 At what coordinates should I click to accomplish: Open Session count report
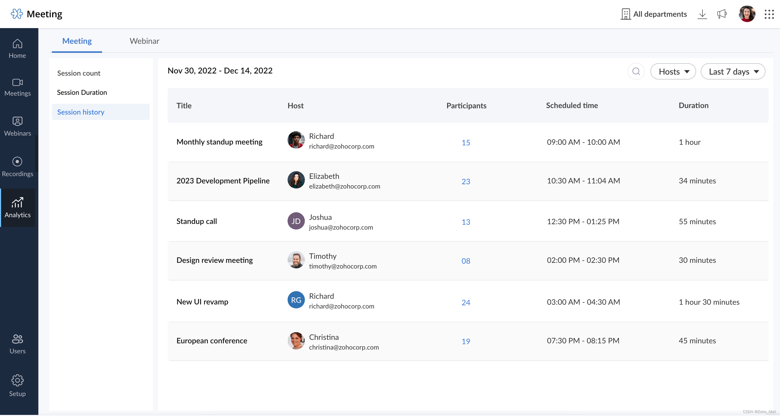(79, 73)
